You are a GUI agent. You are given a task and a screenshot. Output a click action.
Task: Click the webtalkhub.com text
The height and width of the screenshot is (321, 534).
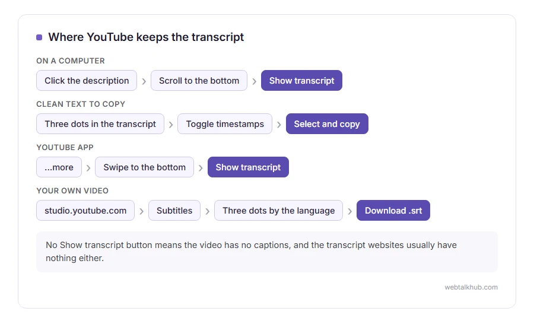tap(471, 287)
